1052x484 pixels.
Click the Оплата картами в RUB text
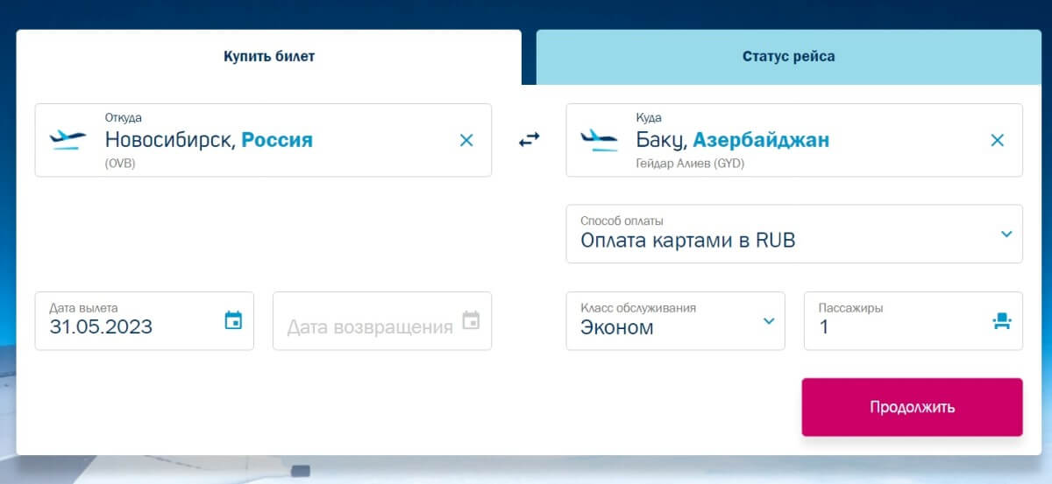(x=688, y=241)
